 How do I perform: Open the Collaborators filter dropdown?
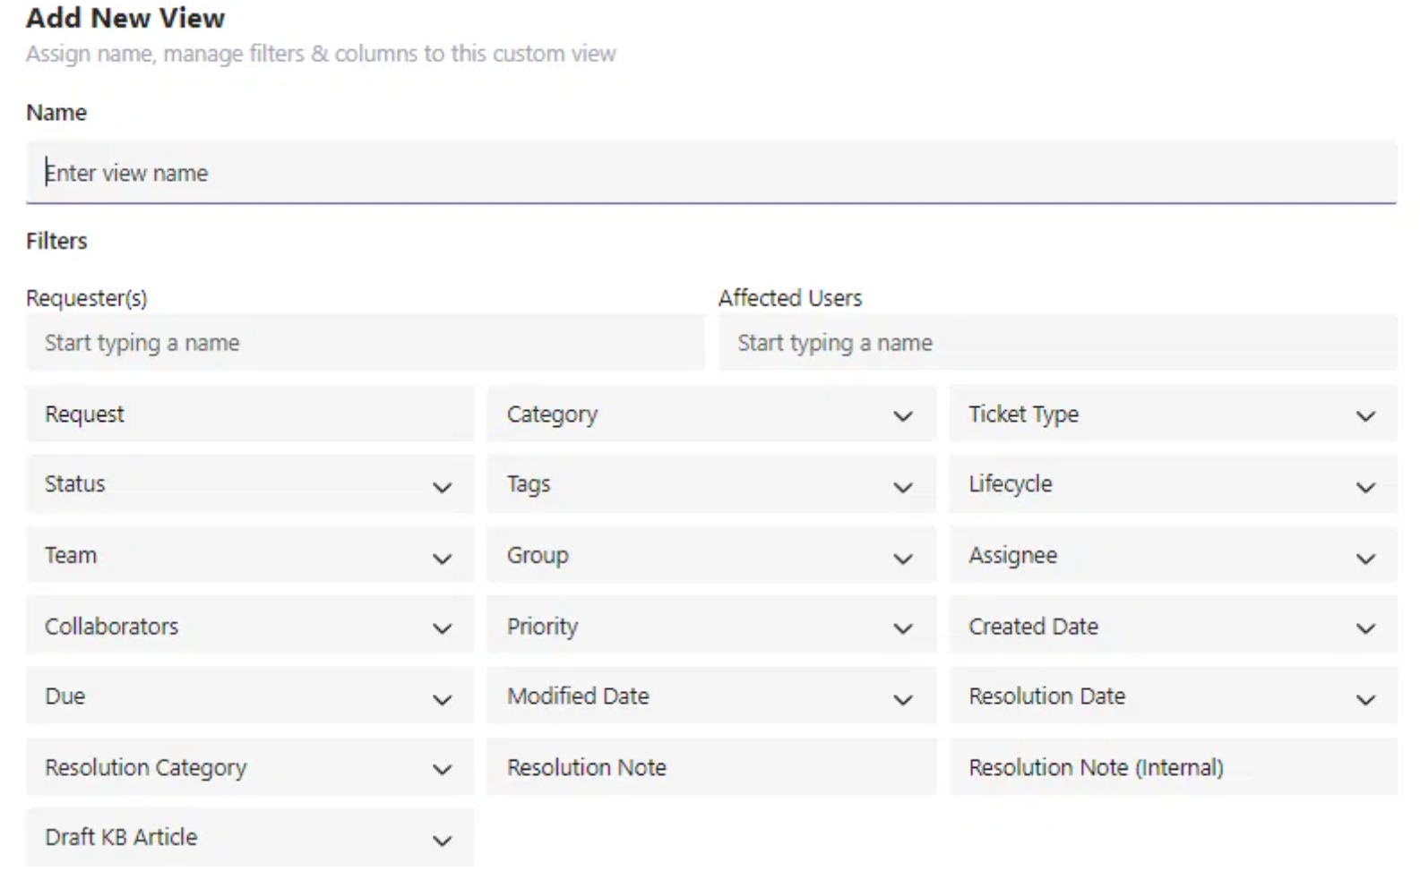coord(249,627)
